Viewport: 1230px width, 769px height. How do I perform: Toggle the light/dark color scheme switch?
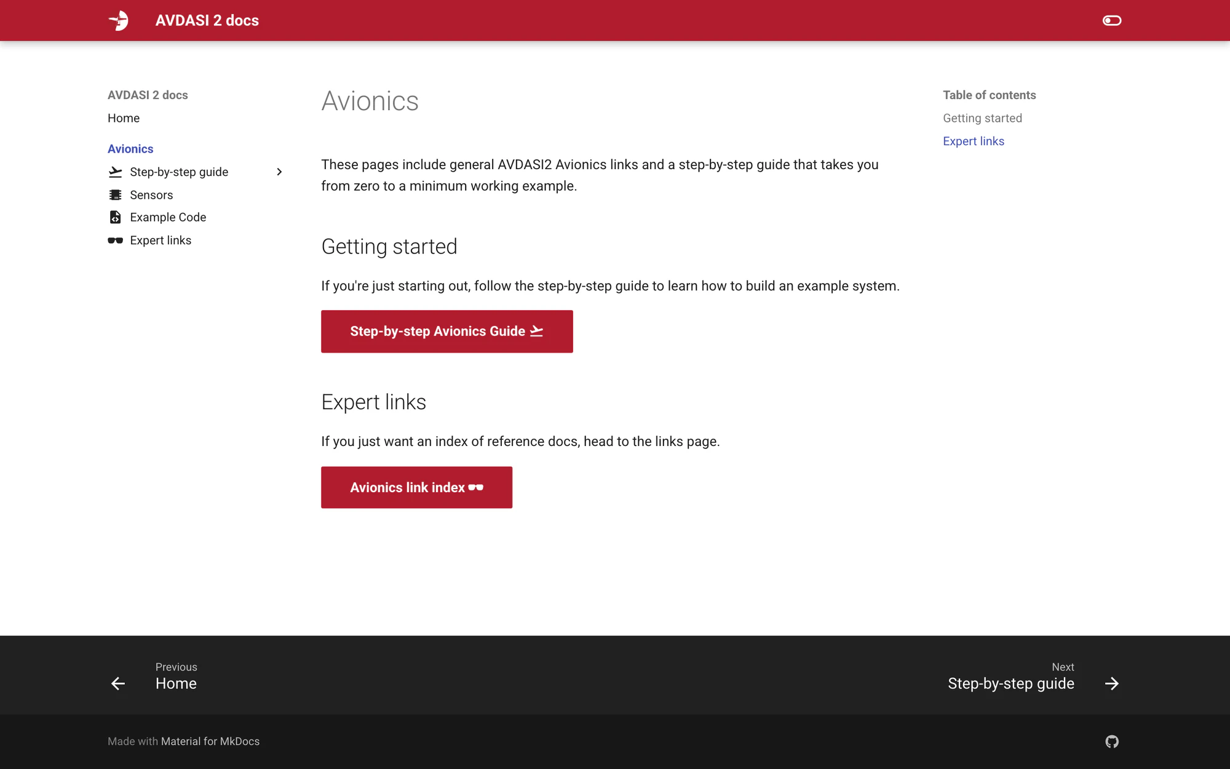pos(1111,20)
